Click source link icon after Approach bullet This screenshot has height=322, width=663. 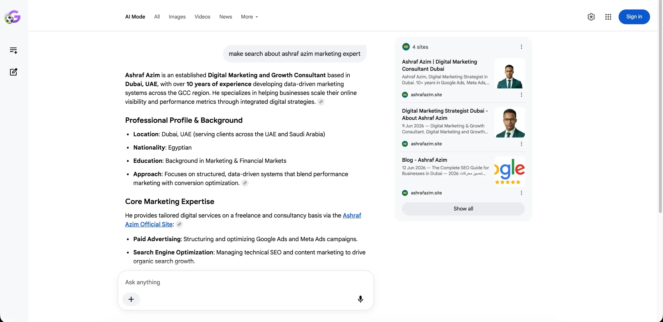point(245,183)
